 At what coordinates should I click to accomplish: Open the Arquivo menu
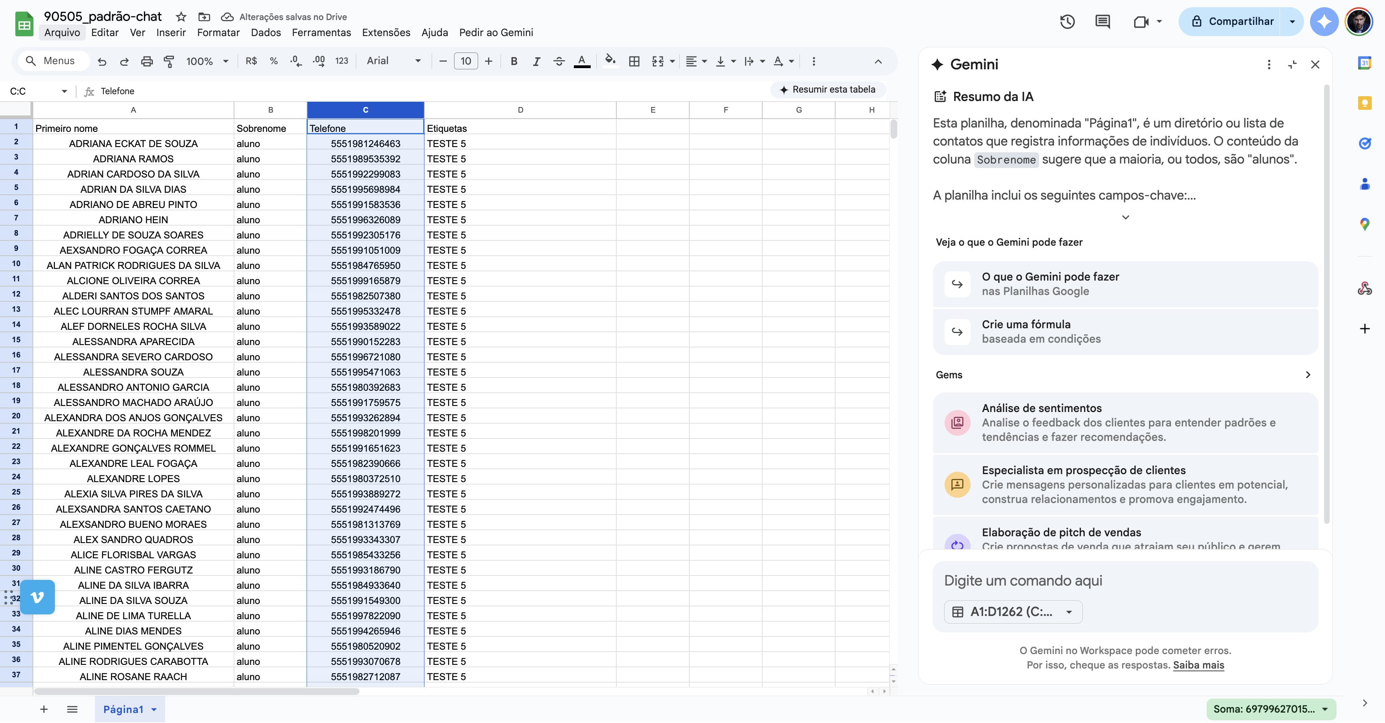click(62, 32)
